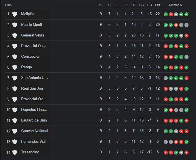Open the Trasandino team link
This screenshot has height=160, width=196.
tap(30, 152)
